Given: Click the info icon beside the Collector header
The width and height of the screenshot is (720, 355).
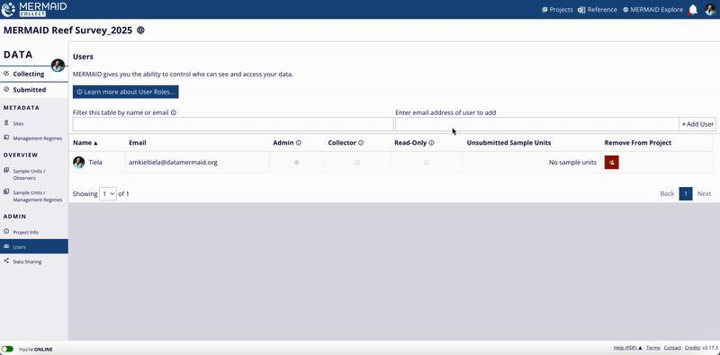Looking at the screenshot, I should [361, 143].
